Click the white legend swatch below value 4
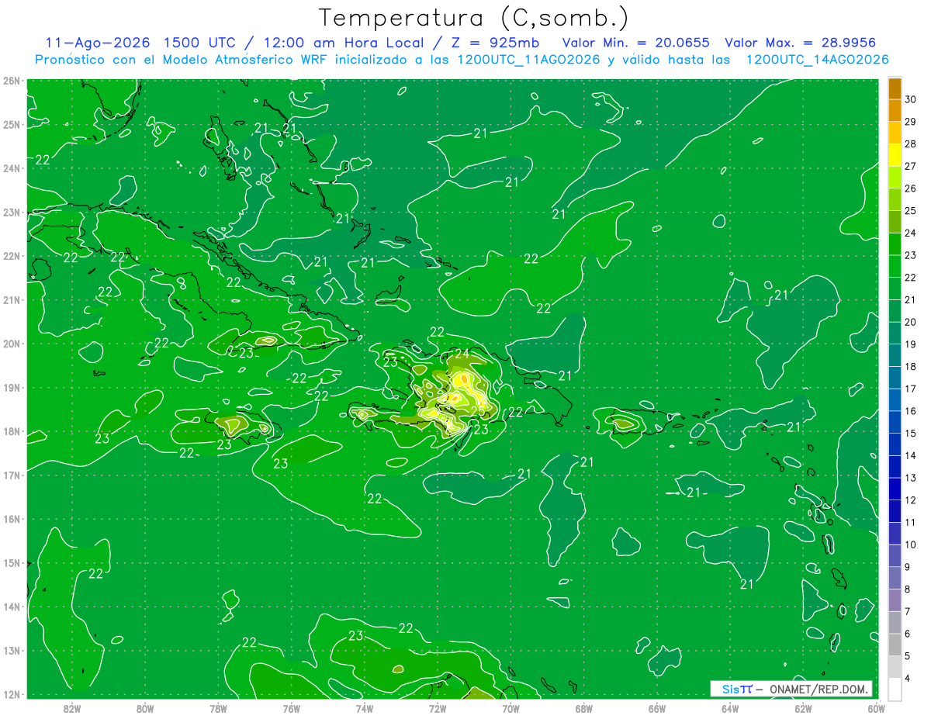 [895, 689]
